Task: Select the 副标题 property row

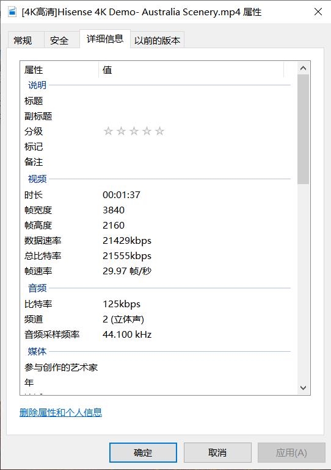Action: (158, 116)
